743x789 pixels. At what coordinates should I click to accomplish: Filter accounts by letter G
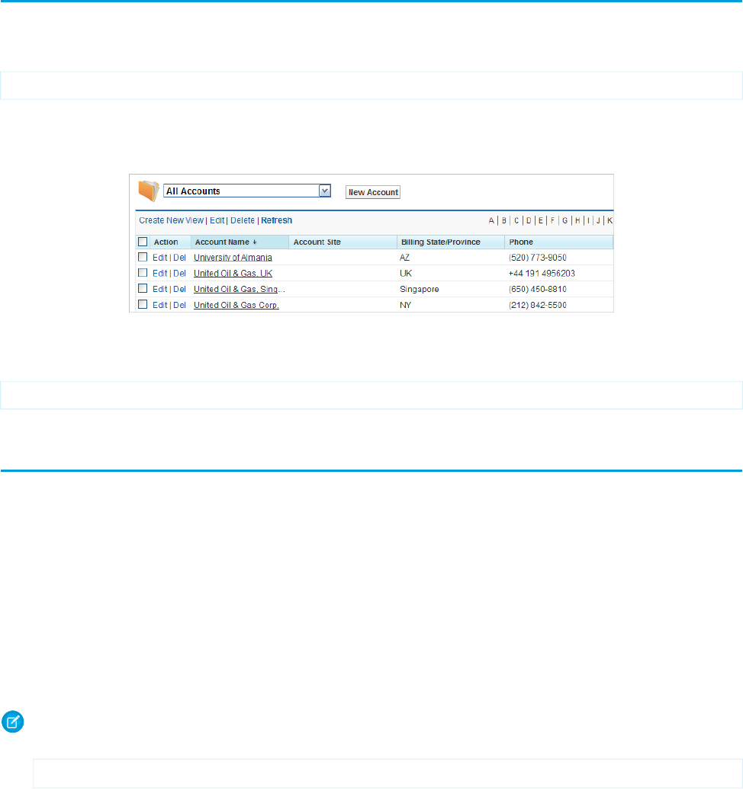coord(564,220)
